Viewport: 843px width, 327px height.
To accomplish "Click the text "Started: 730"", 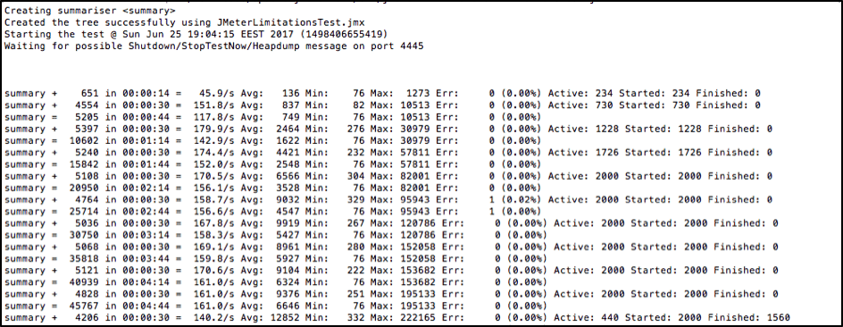I will 653,105.
